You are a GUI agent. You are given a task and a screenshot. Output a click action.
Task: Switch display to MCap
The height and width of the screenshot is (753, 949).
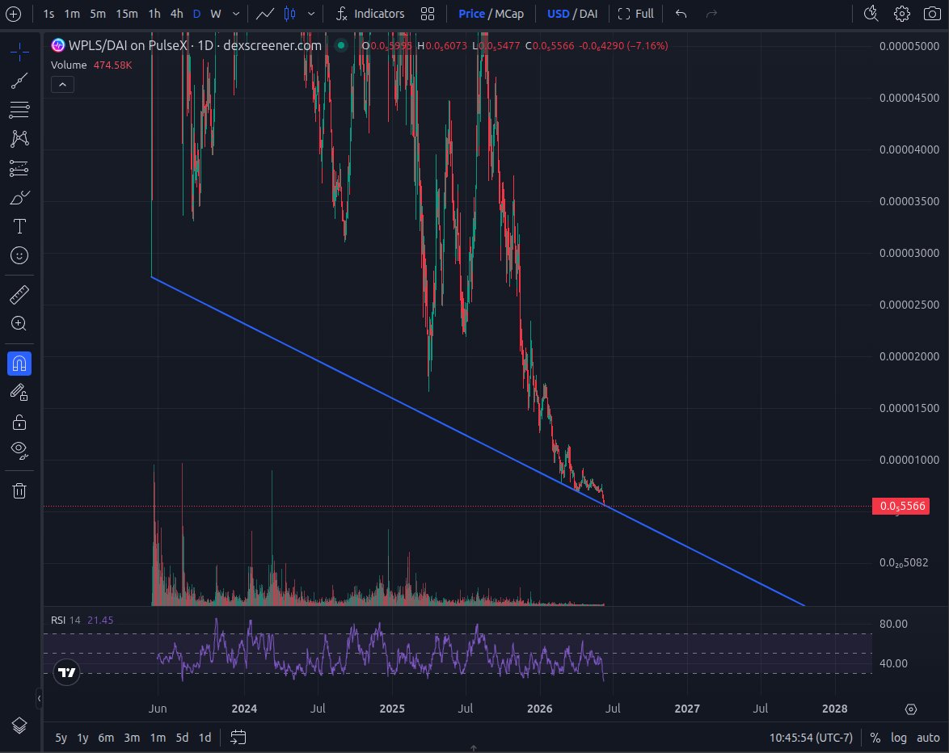(x=509, y=14)
